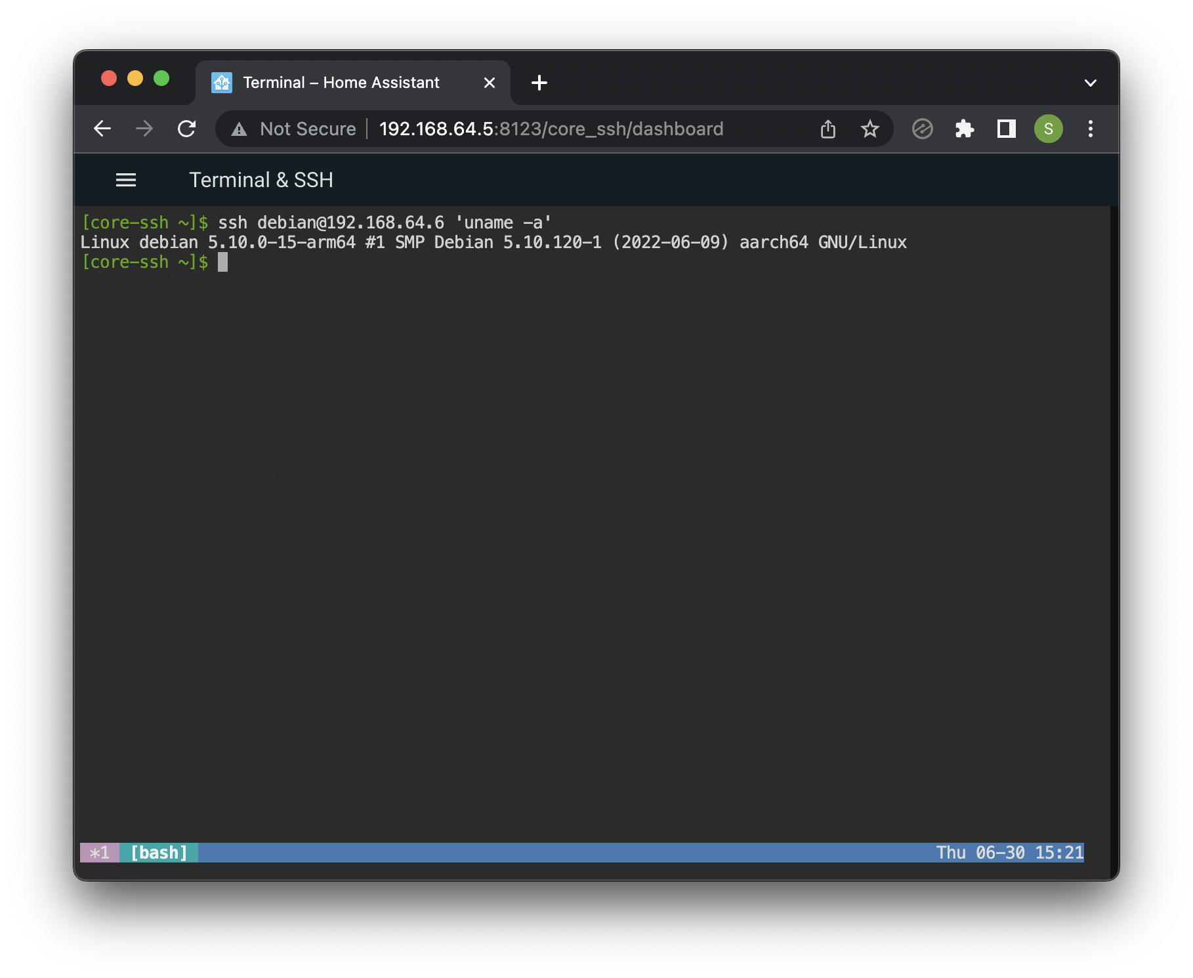Screen dimensions: 1193x978
Task: Click the terminal cursor at the prompt
Action: [x=222, y=262]
